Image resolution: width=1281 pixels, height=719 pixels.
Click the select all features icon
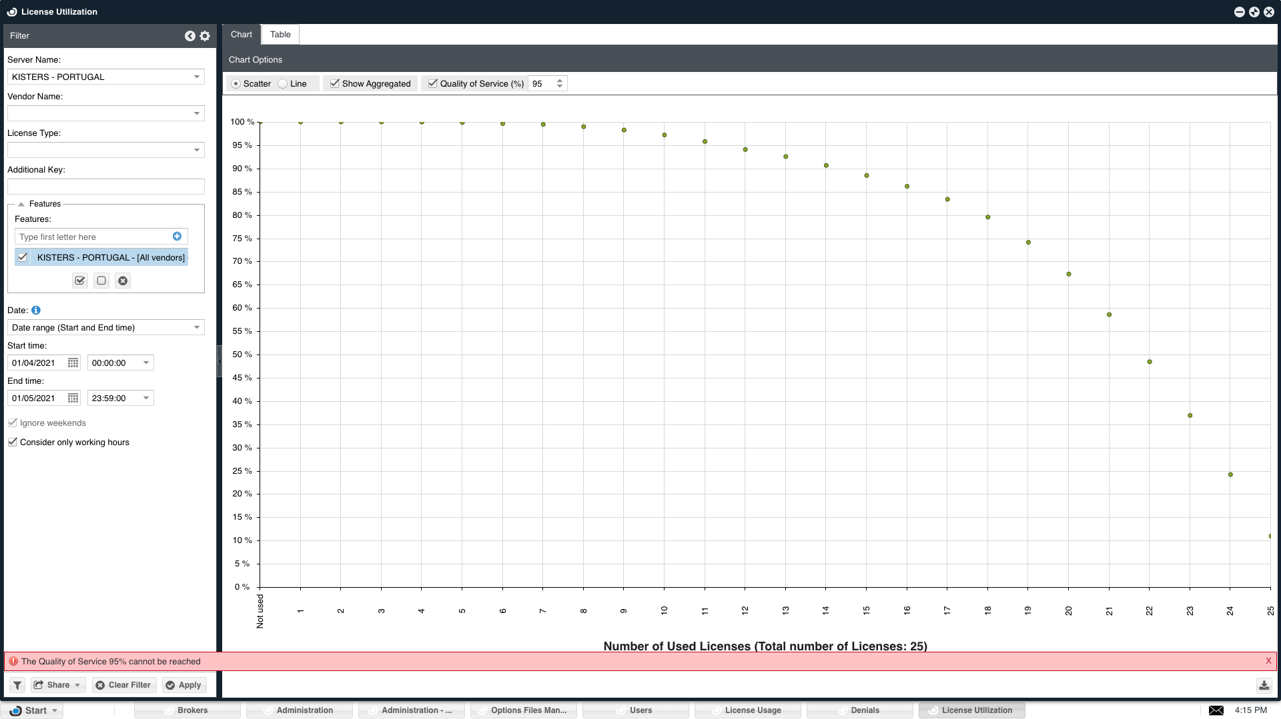pos(80,281)
